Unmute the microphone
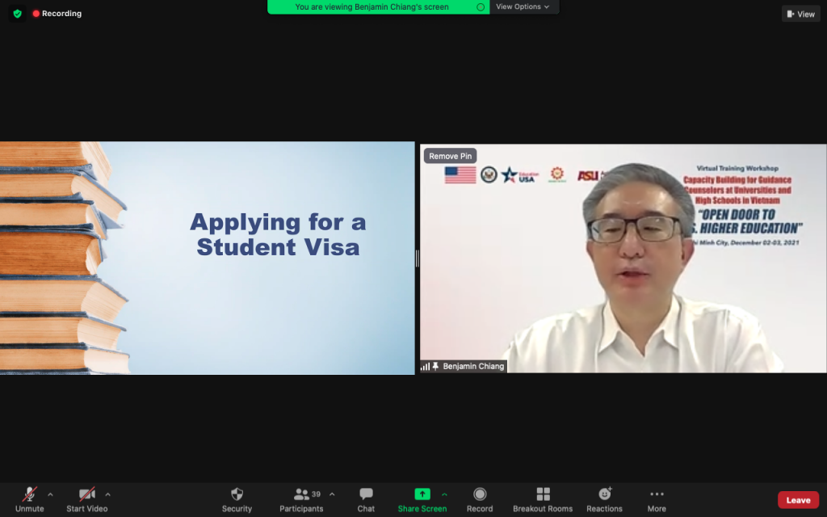827x517 pixels. coord(30,499)
